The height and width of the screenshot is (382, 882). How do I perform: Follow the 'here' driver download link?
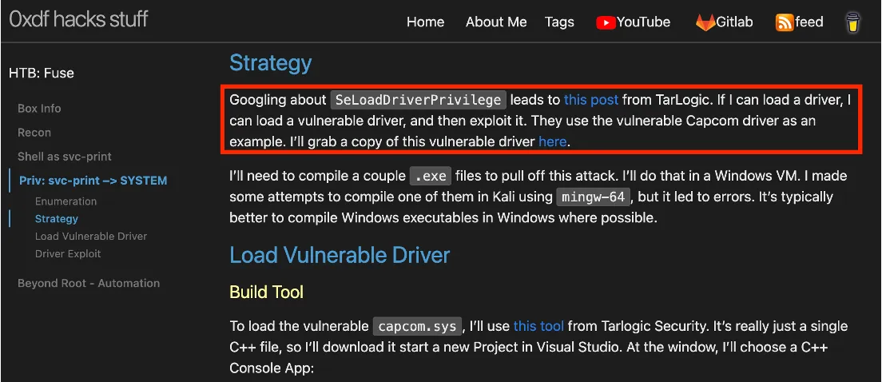[x=552, y=141]
